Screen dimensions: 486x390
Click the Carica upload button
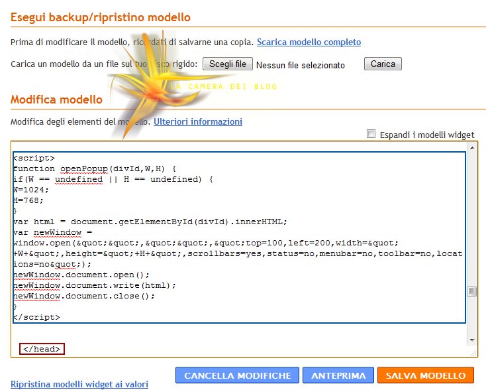tap(383, 64)
